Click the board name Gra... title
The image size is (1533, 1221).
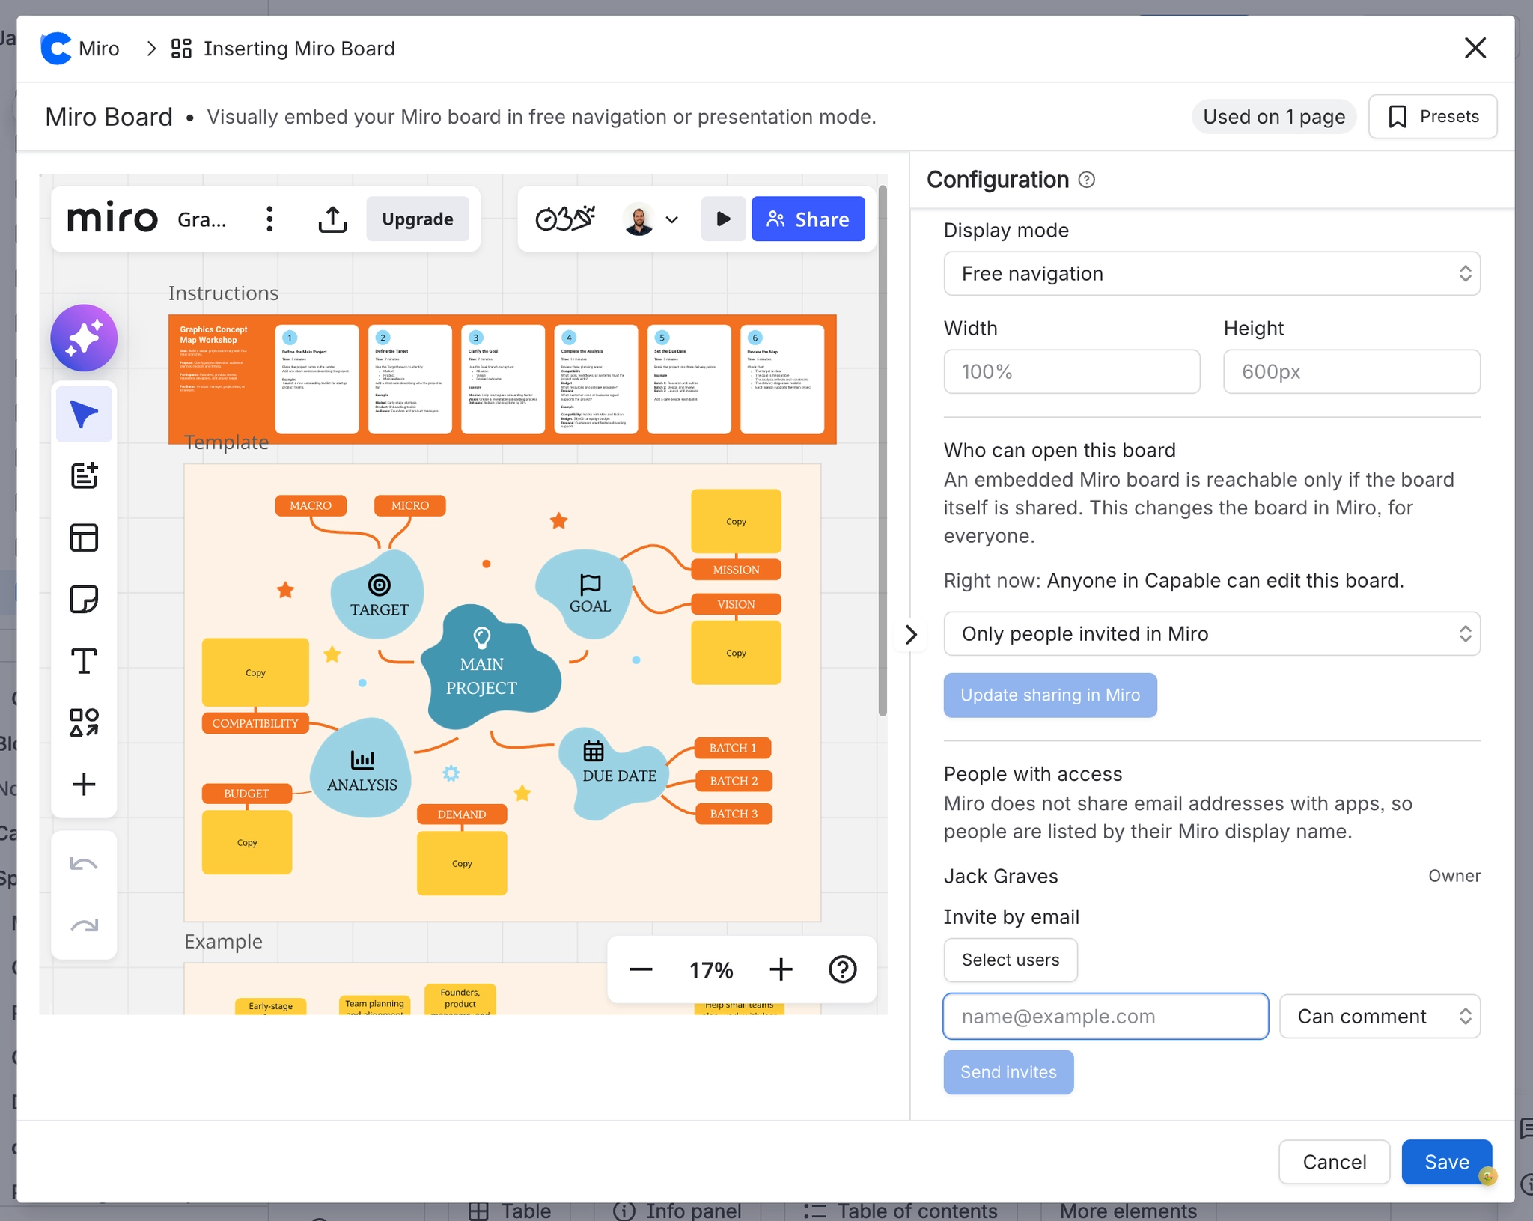[201, 219]
